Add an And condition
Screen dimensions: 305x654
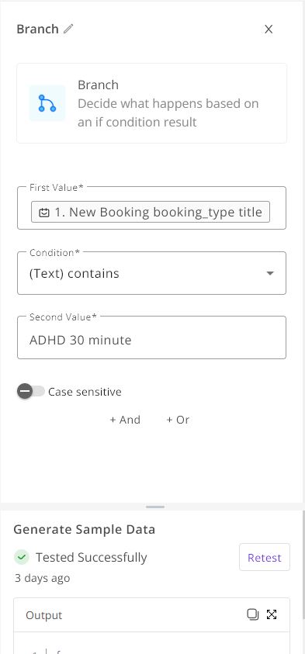(125, 420)
